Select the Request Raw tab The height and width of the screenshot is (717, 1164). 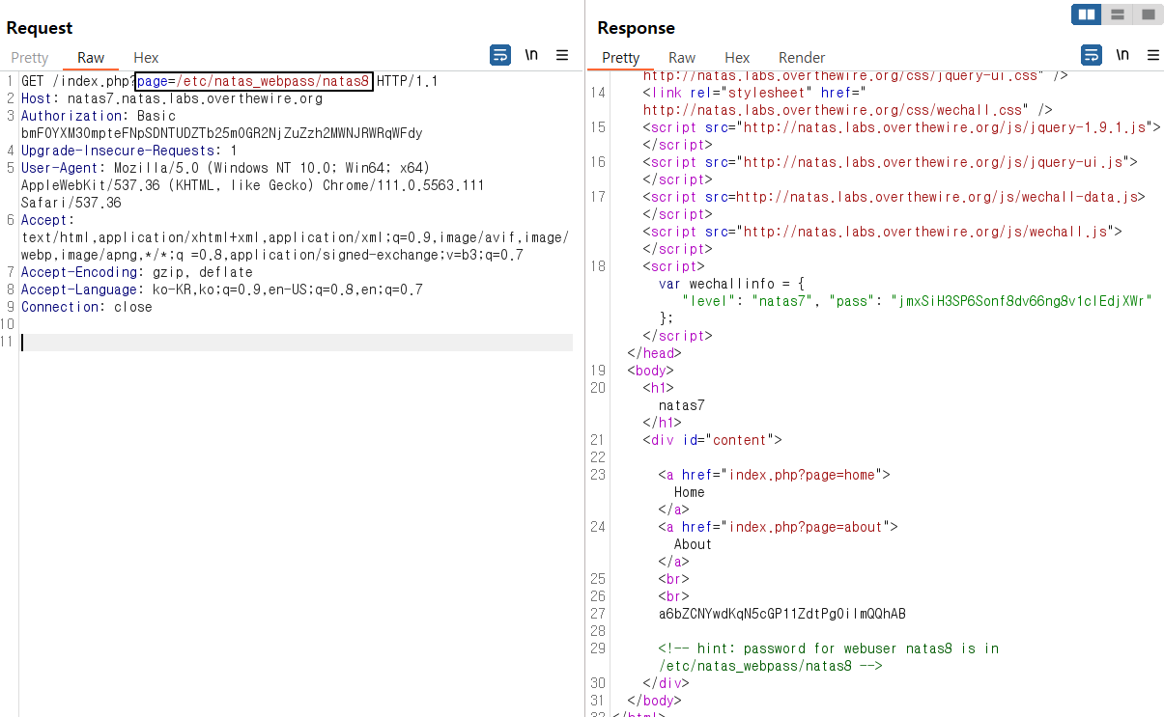point(91,58)
